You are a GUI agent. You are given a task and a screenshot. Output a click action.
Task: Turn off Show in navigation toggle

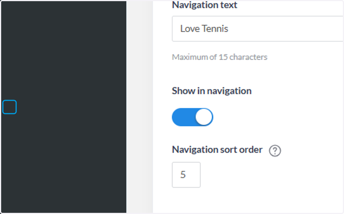(193, 117)
